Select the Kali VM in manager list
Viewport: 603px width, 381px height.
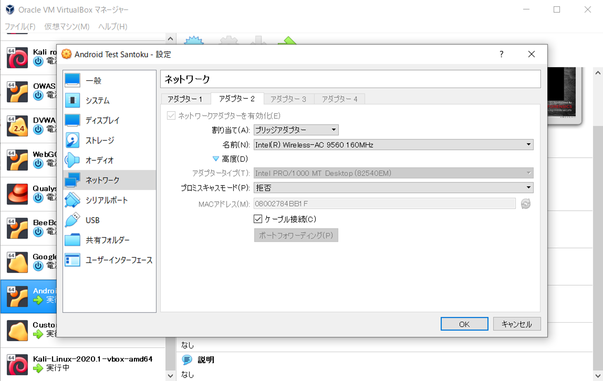[x=29, y=57]
